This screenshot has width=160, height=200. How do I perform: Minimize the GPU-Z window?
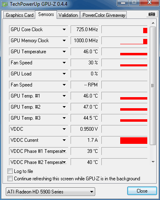(x=123, y=3)
